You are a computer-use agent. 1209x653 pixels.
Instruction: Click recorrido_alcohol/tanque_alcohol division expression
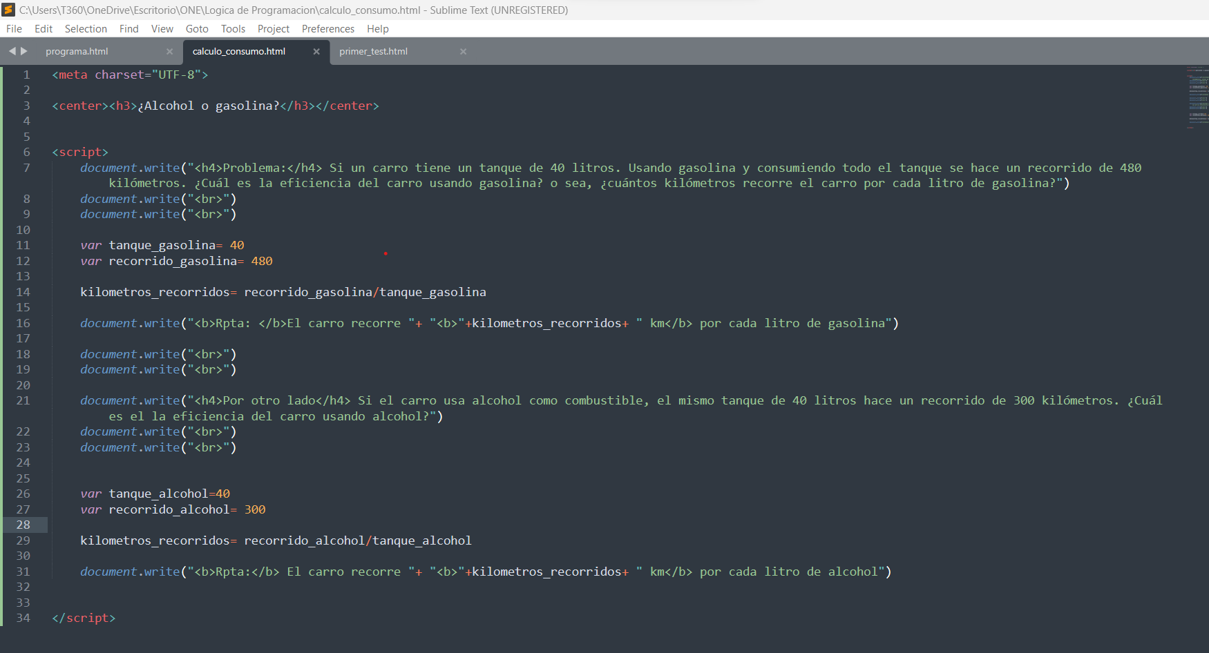(358, 540)
